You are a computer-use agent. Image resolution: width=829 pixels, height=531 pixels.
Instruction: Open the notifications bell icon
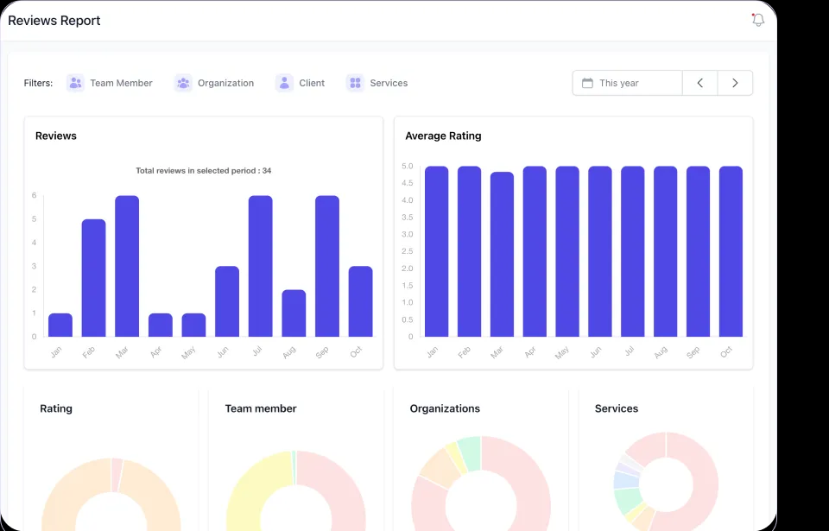758,20
